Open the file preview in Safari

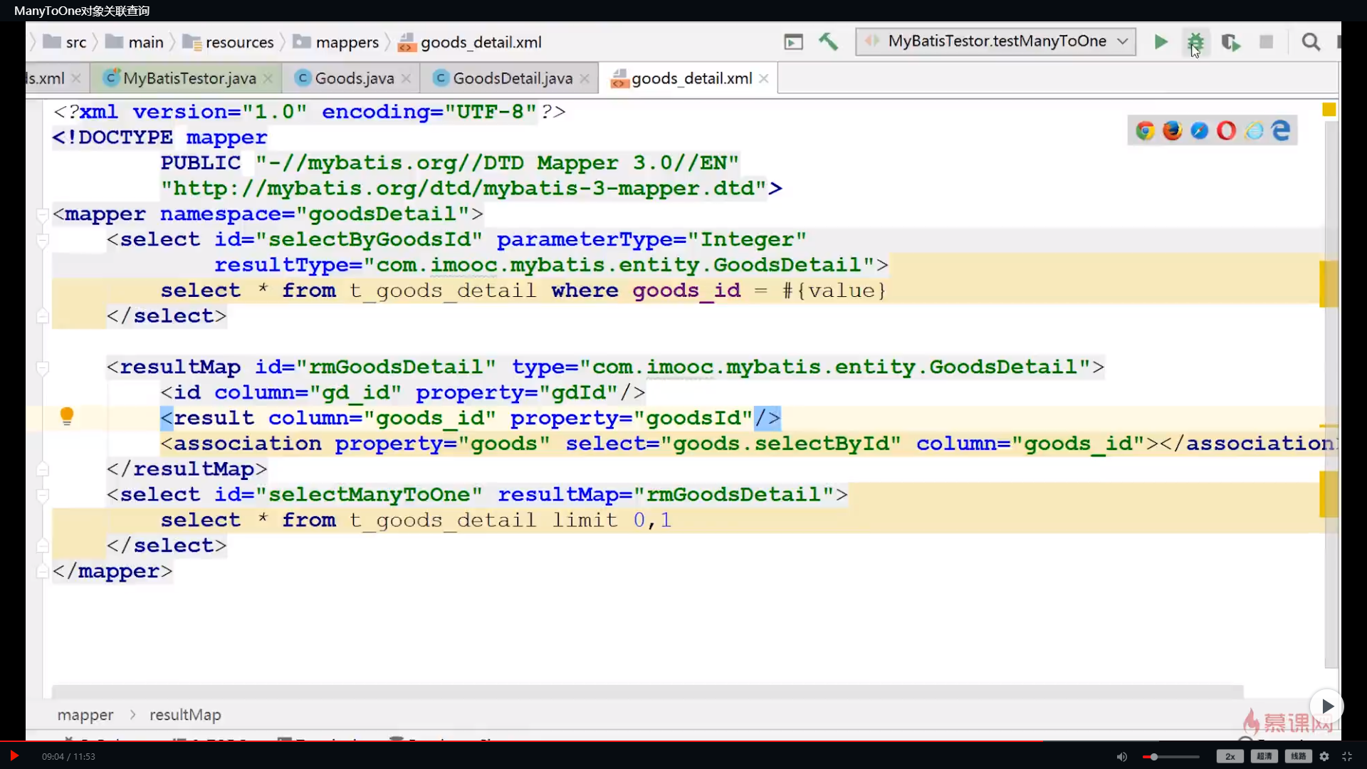pyautogui.click(x=1199, y=130)
